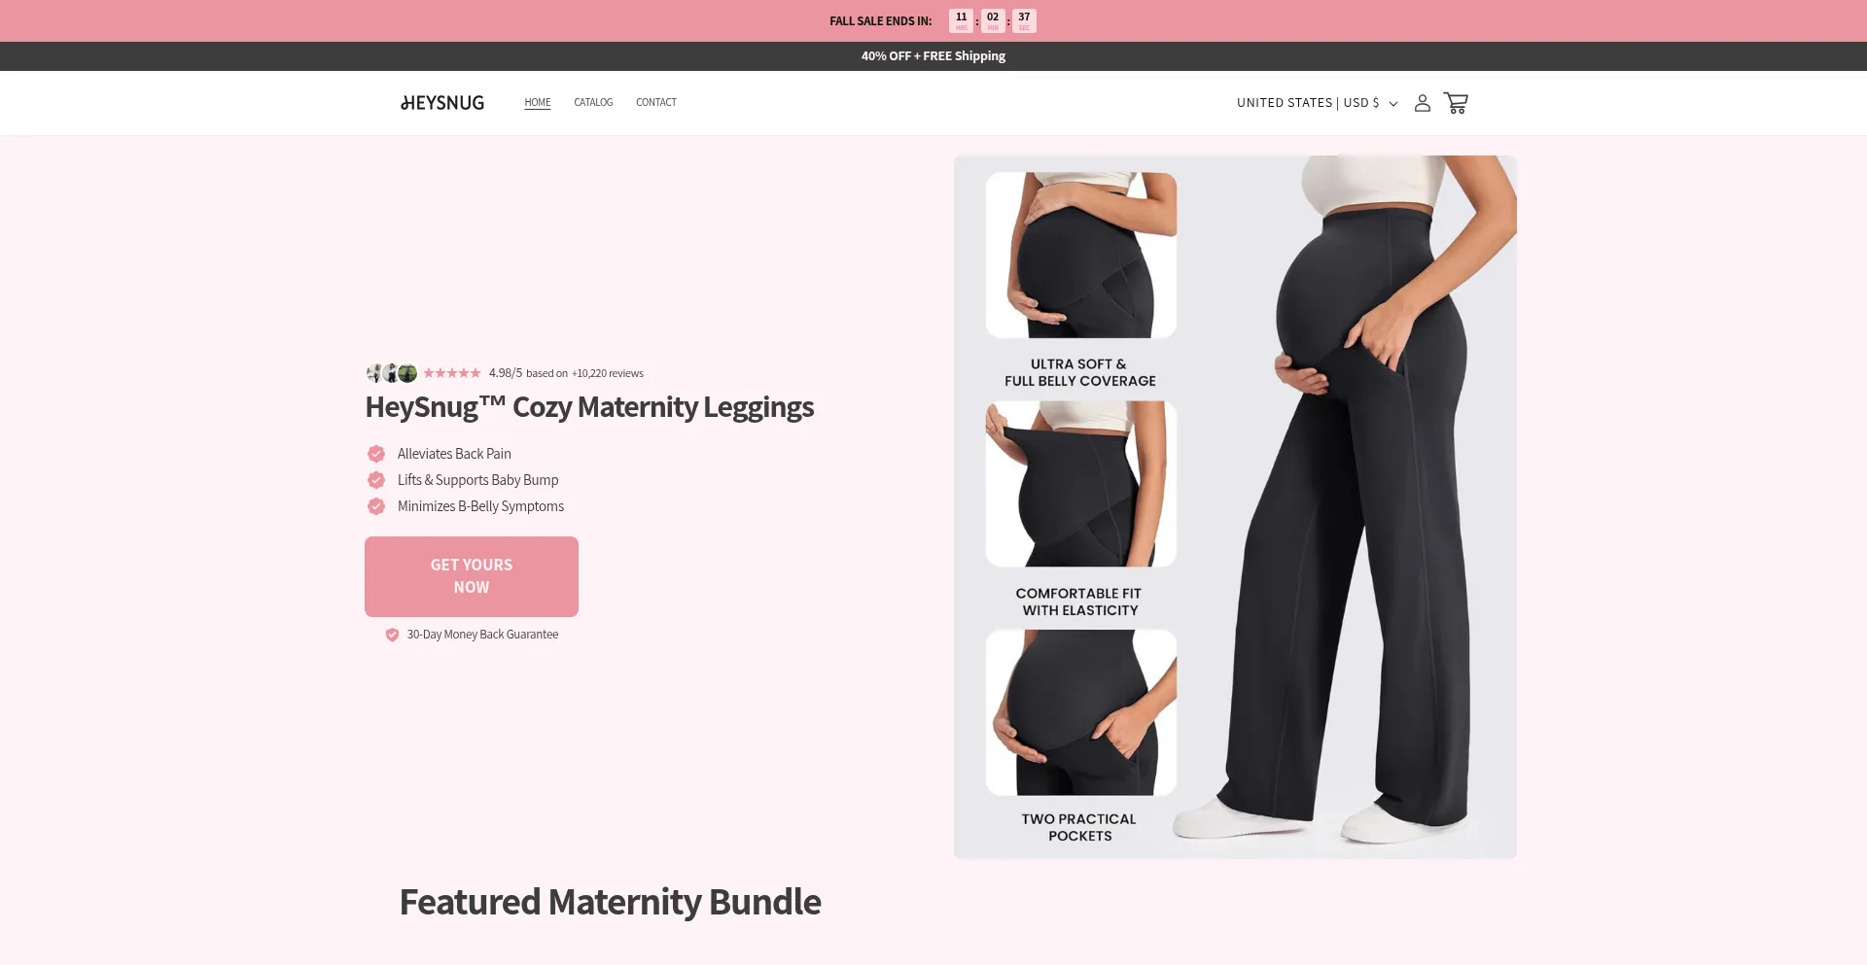This screenshot has width=1867, height=965.
Task: Click the 40% OFF free shipping banner
Action: coord(933,56)
